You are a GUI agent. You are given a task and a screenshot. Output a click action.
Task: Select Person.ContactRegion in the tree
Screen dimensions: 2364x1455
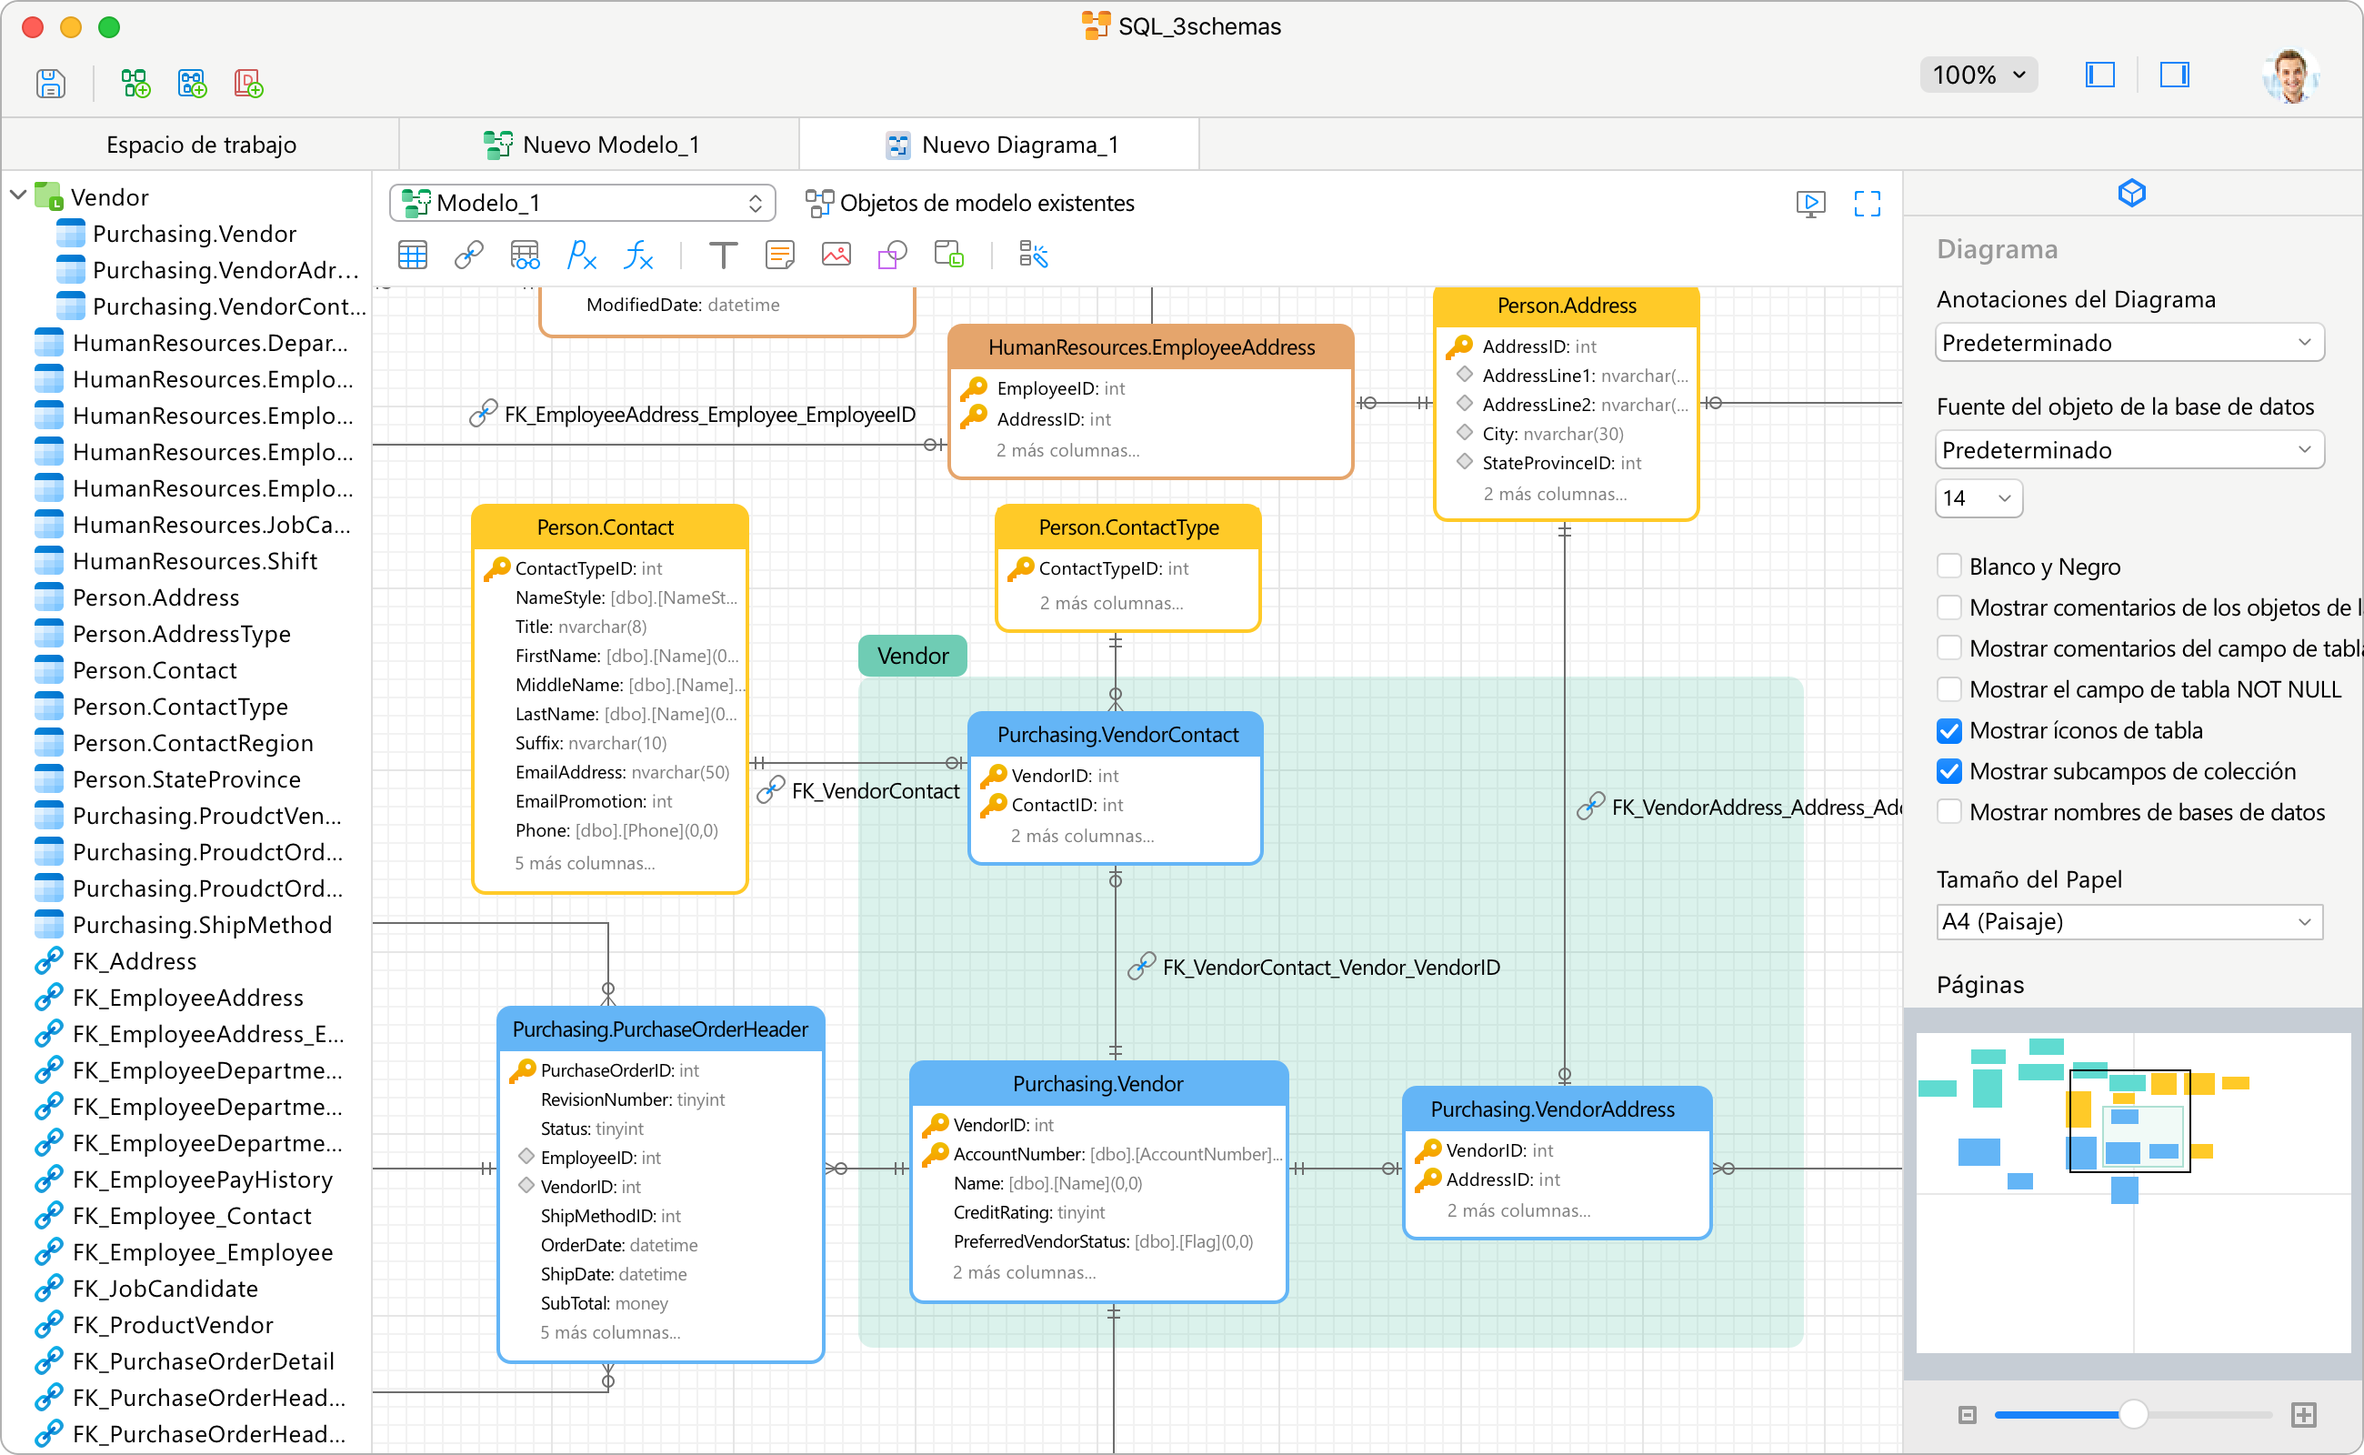point(194,743)
